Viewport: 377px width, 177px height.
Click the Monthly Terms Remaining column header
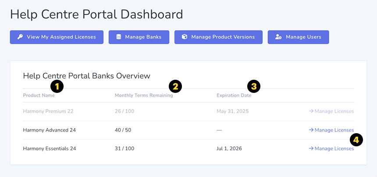point(143,96)
